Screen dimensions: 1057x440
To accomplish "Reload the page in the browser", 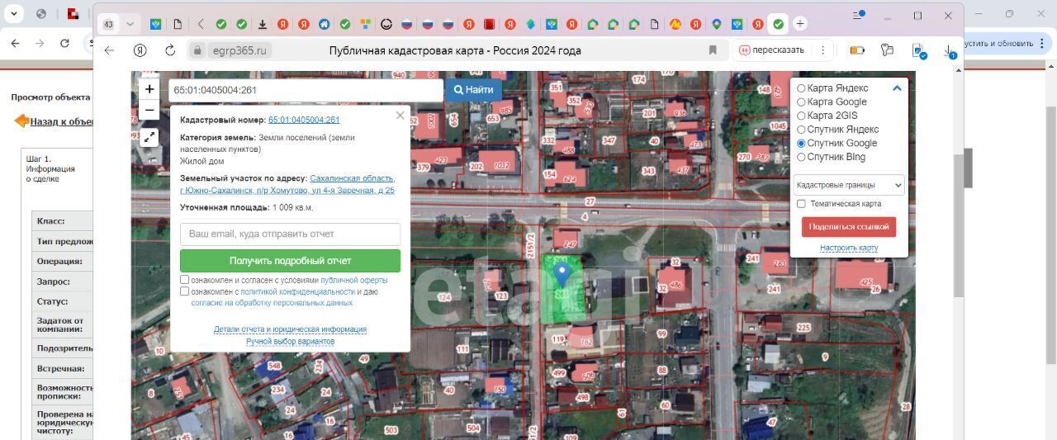I will click(170, 50).
